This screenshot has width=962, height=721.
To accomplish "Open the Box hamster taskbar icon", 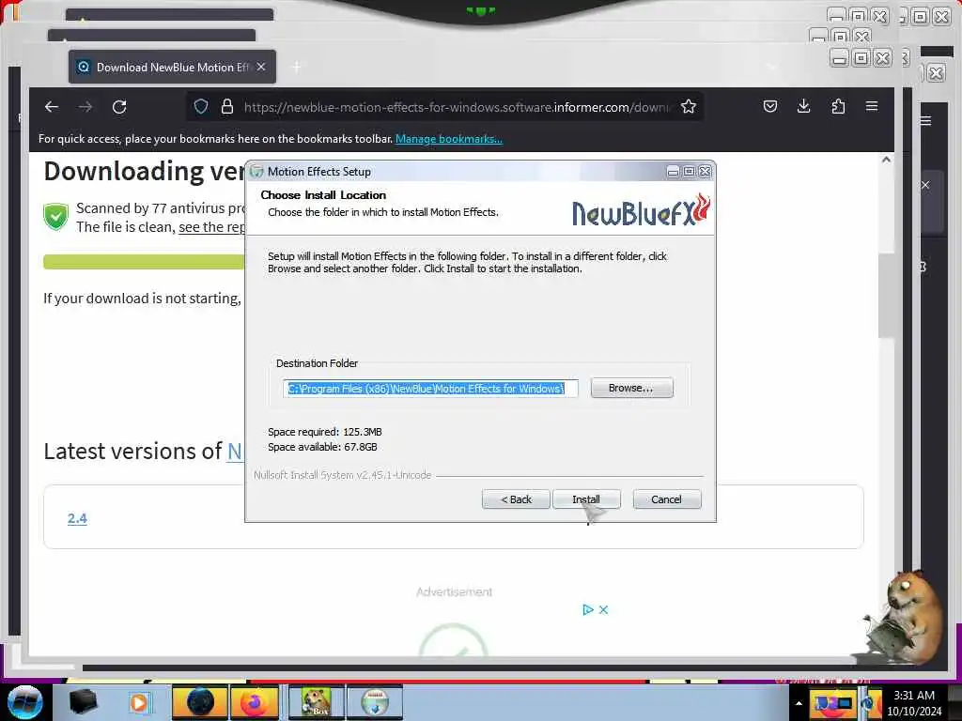I will coord(316,702).
